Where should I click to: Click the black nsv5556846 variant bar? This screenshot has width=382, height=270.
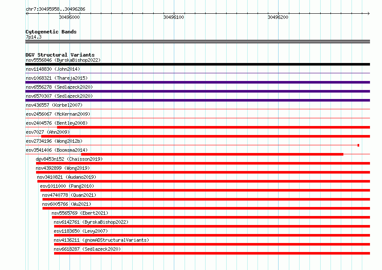[197, 64]
